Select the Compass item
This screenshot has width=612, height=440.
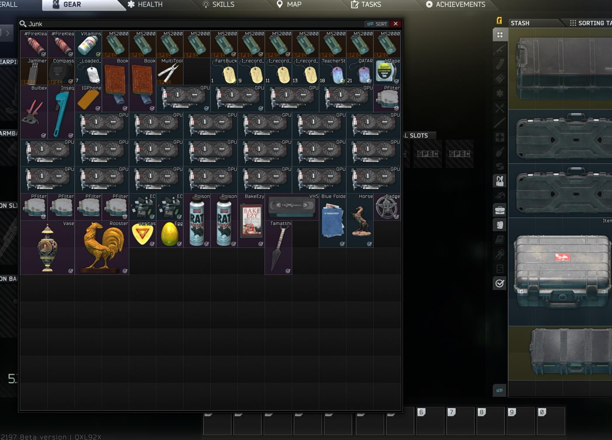[61, 71]
